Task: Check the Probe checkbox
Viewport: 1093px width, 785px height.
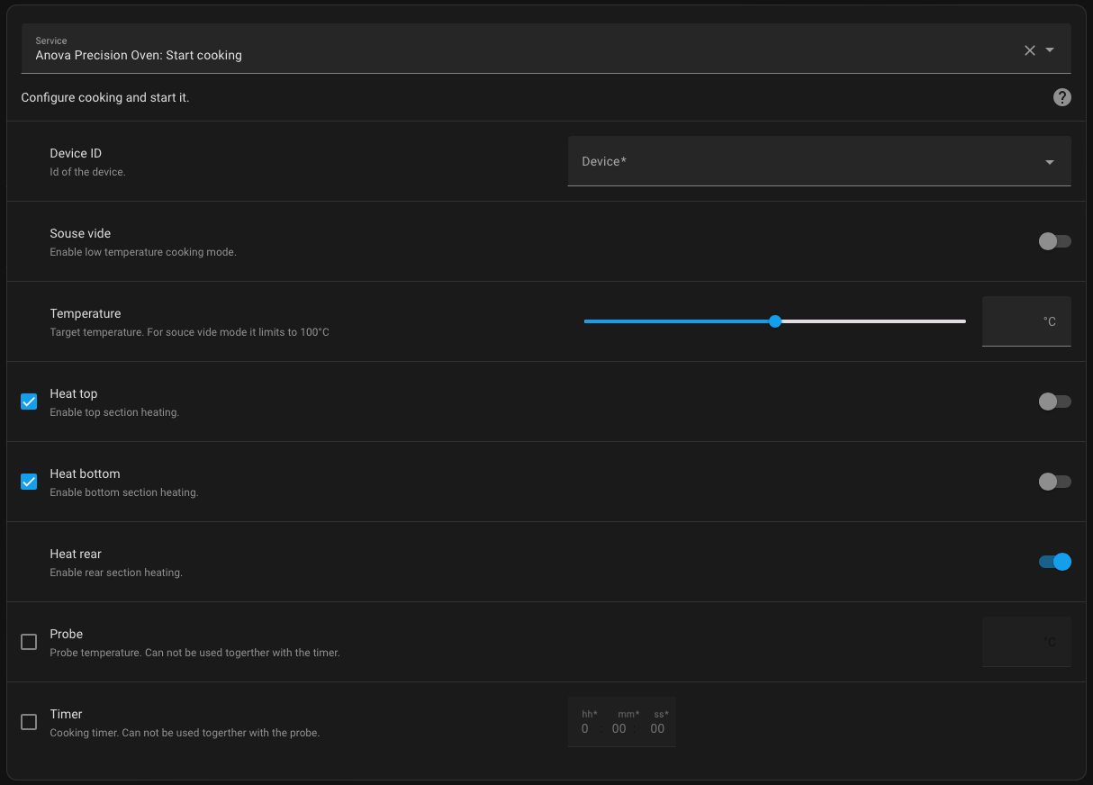Action: pyautogui.click(x=29, y=642)
